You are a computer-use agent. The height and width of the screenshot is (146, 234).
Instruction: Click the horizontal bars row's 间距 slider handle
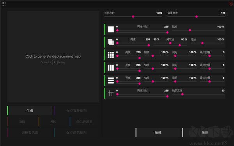pos(175,81)
